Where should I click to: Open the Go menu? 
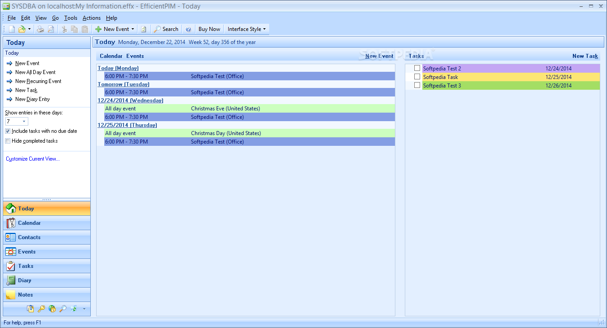click(55, 18)
